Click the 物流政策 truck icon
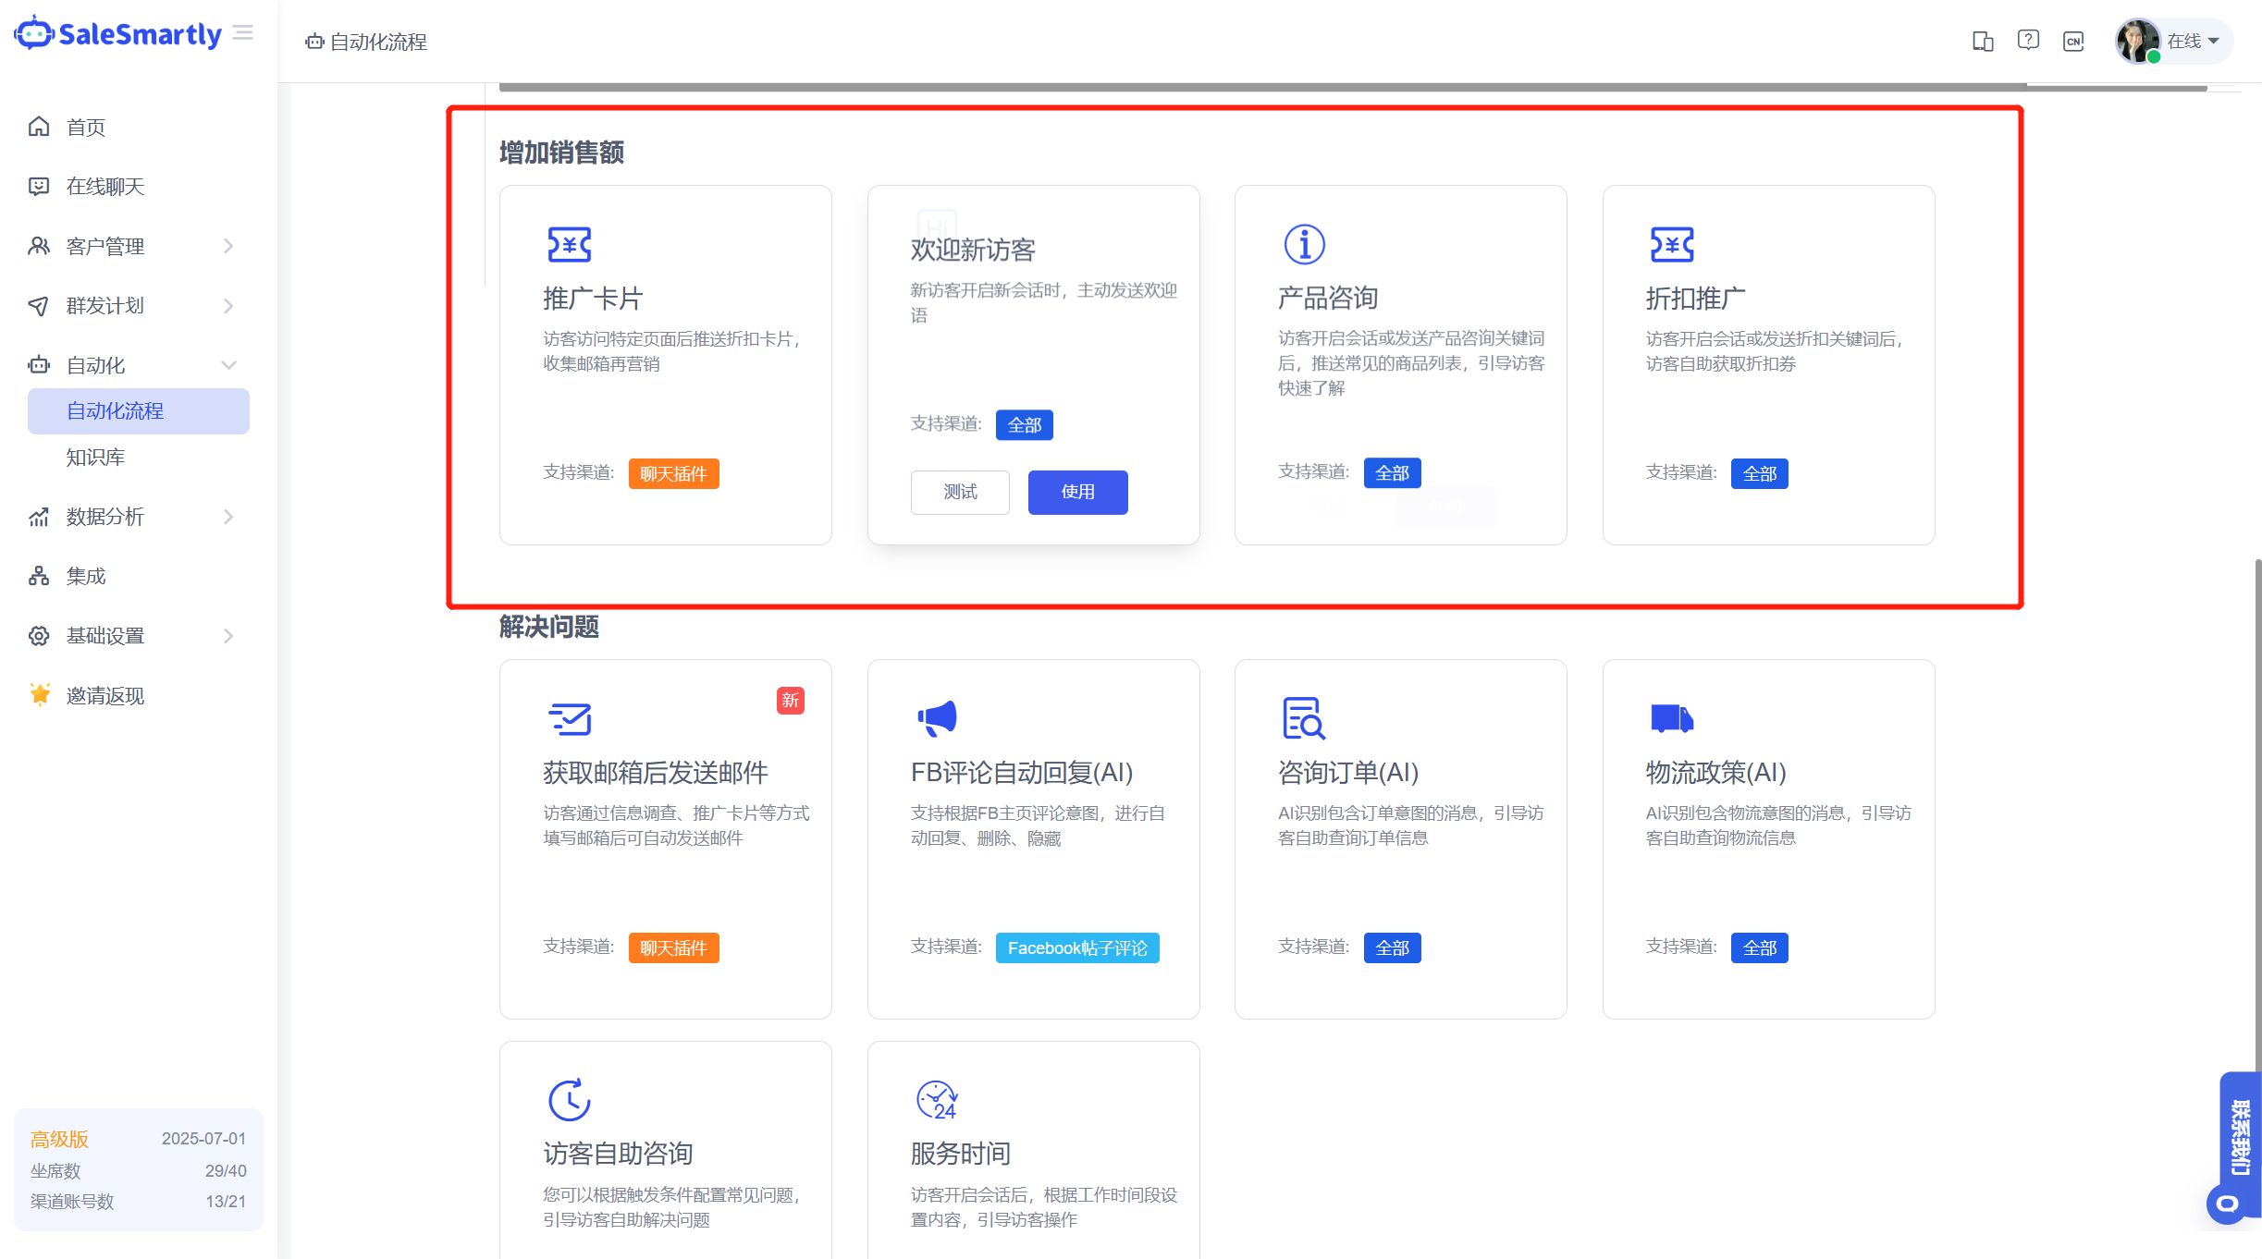 1672,718
